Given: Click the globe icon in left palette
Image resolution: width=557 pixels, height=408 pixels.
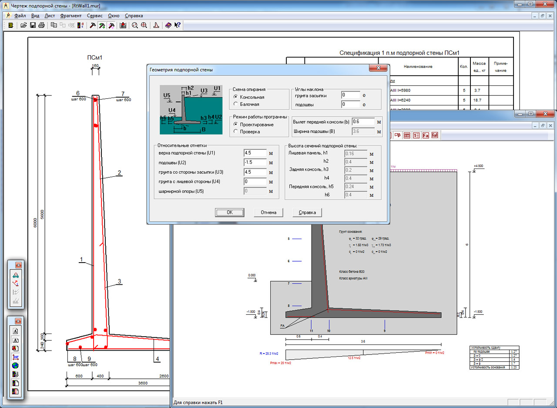Looking at the screenshot, I should point(16,366).
